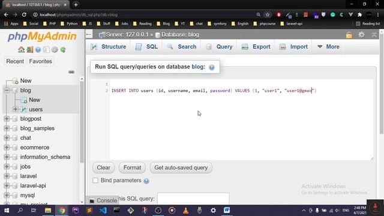Expand chat database node

coord(7,138)
